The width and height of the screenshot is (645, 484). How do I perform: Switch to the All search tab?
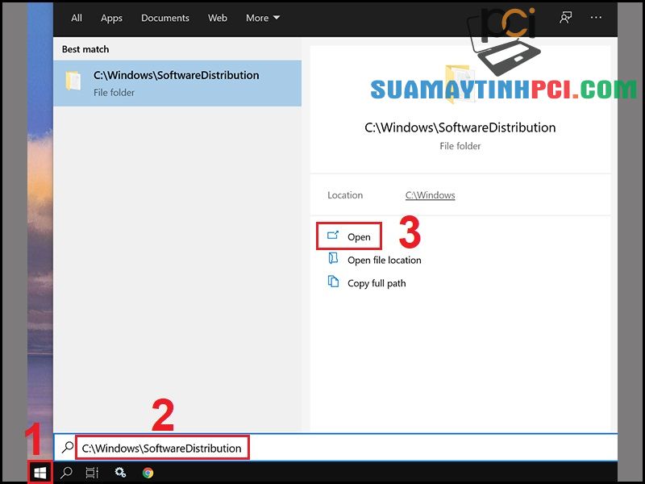pyautogui.click(x=77, y=18)
